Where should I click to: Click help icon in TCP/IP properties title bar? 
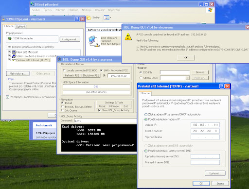pos(222,86)
